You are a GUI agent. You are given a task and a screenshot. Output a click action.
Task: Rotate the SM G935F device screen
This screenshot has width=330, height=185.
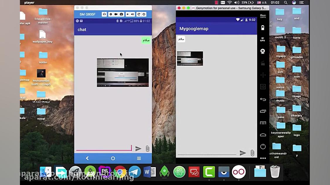139,14
